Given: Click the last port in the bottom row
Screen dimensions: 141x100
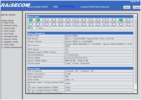Looking at the screenshot, I should coord(128,24).
